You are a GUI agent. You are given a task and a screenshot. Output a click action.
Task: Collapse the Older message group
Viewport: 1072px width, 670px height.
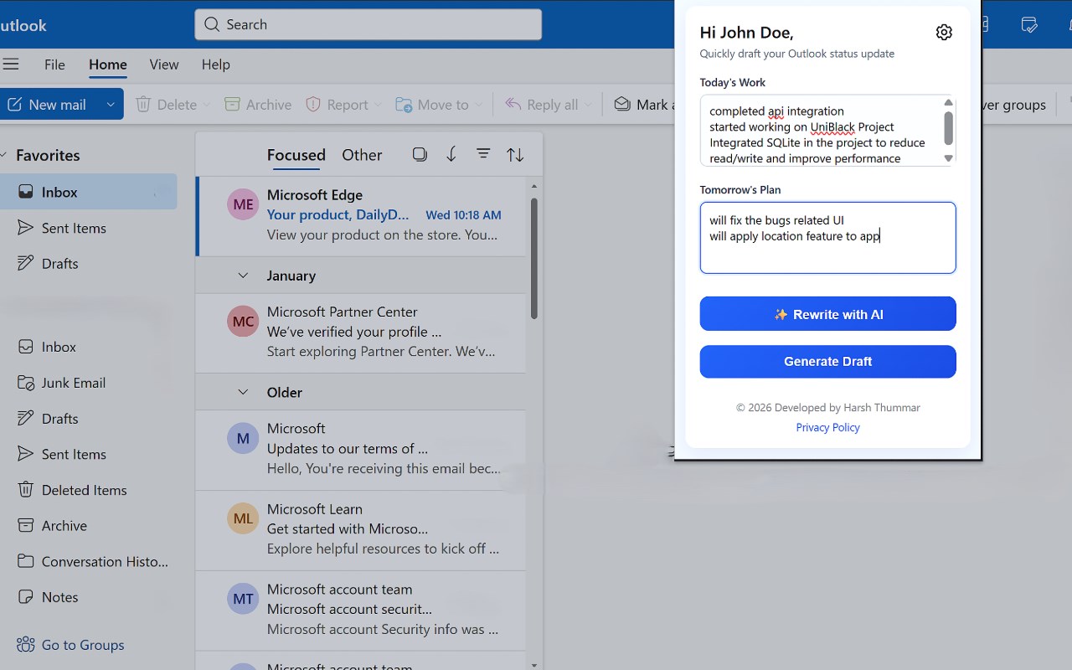coord(243,392)
